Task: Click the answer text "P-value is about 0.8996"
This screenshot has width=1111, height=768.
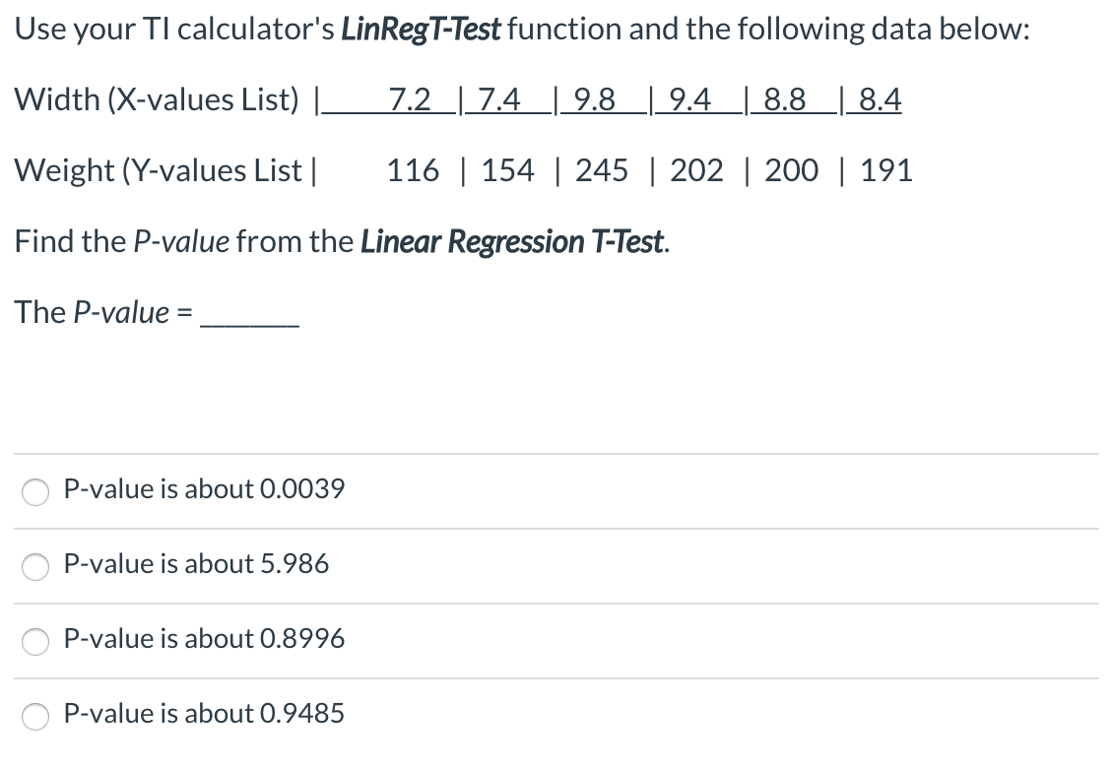Action: point(203,639)
